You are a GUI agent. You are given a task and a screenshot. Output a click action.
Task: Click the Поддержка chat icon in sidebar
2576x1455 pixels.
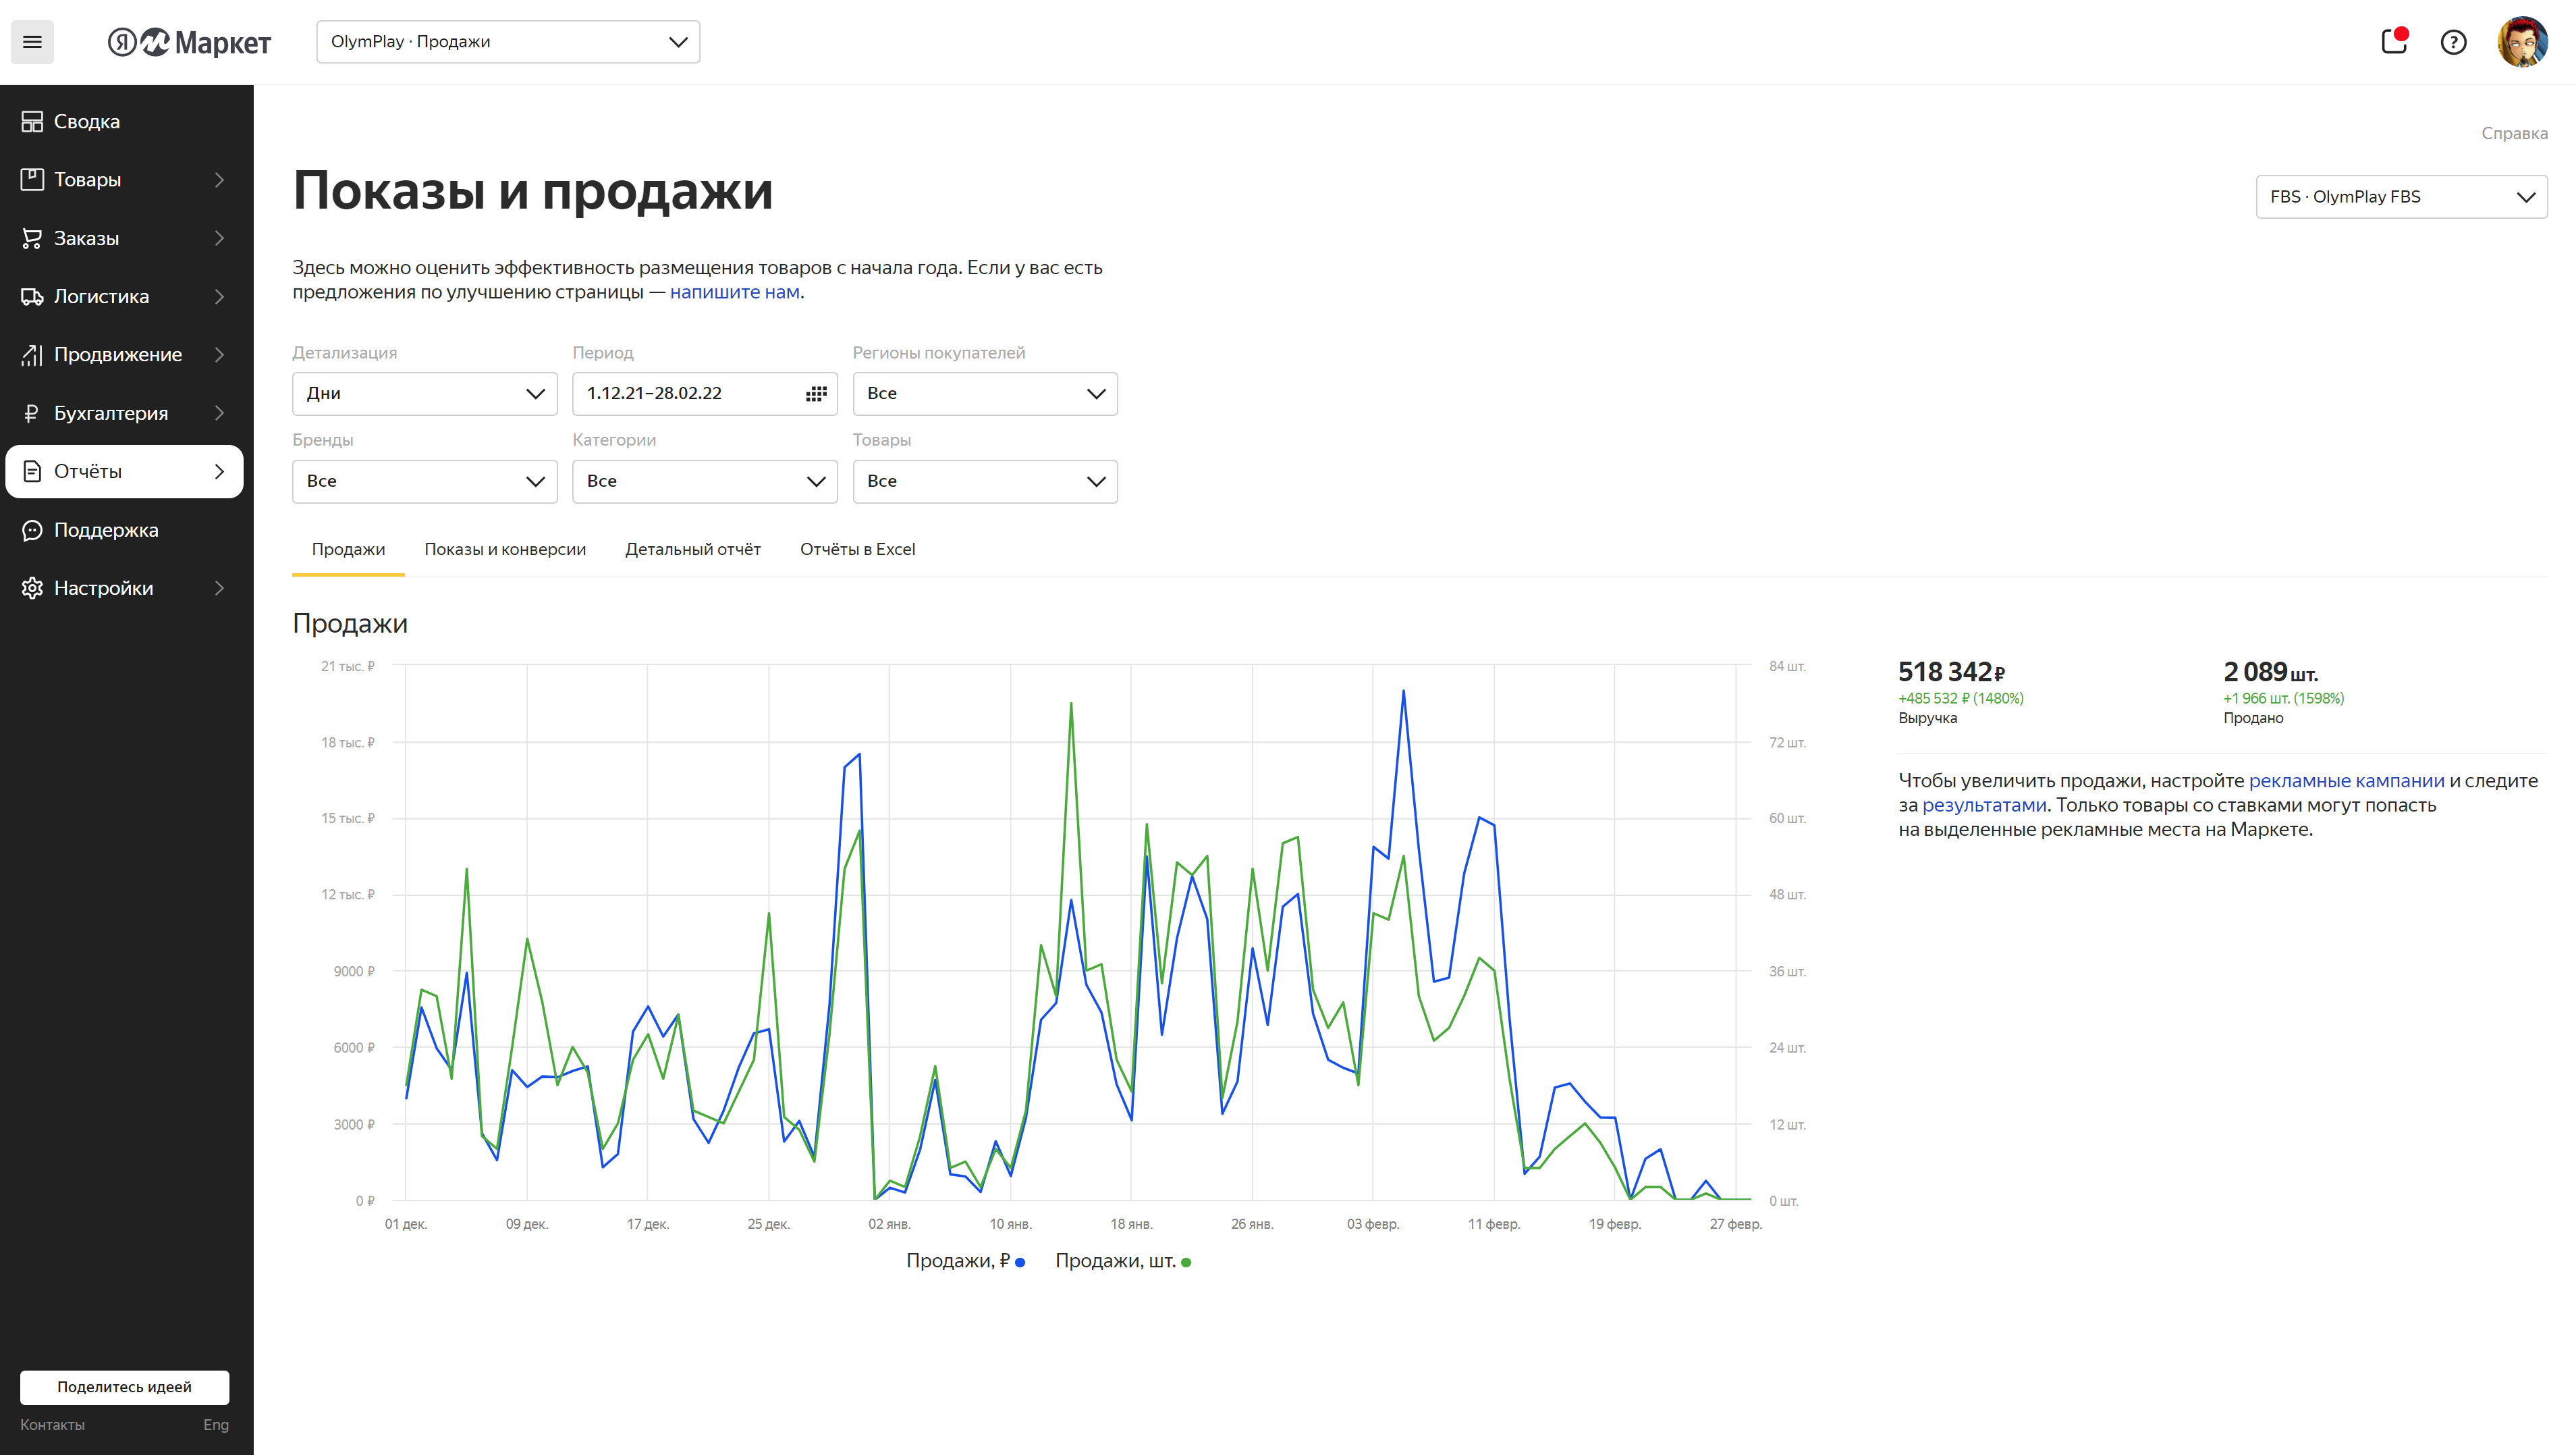coord(32,531)
